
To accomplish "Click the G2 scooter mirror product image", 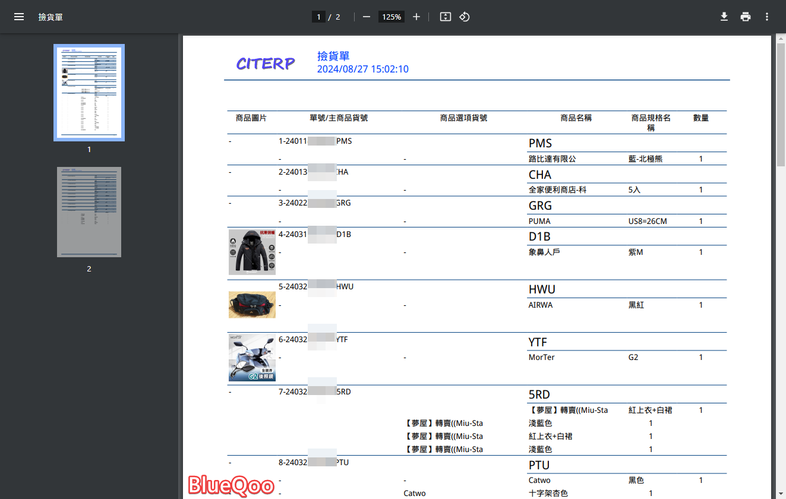I will 252,357.
